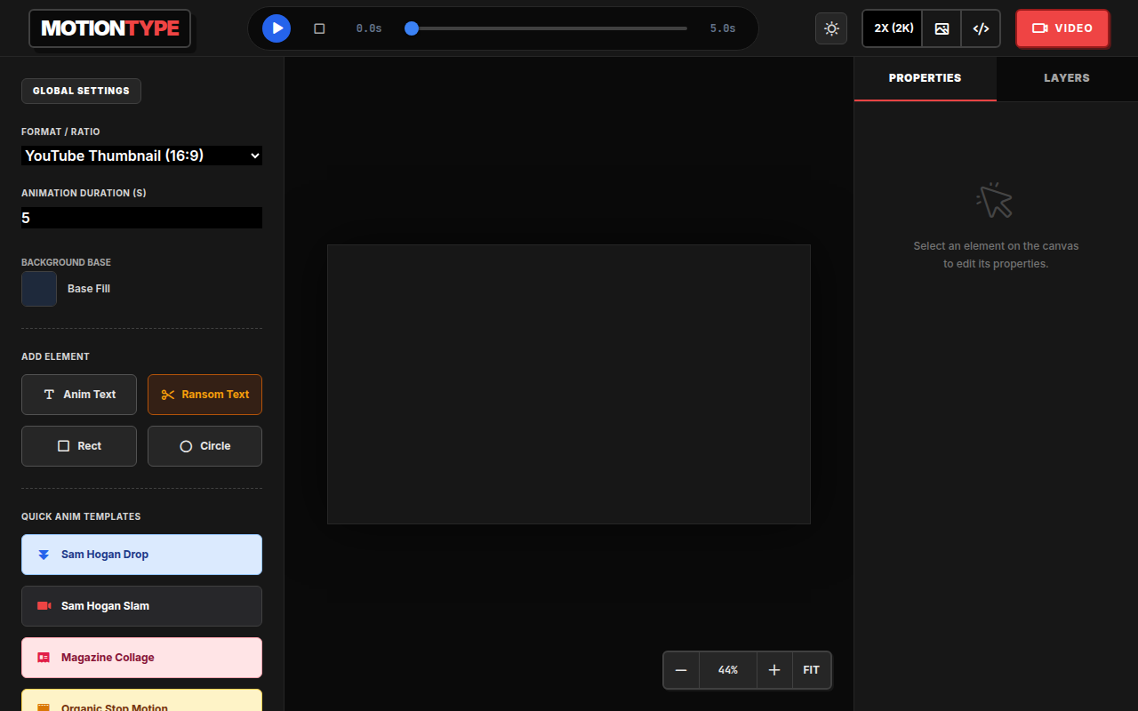Image resolution: width=1138 pixels, height=711 pixels.
Task: Stop the animation with the square icon
Action: pos(319,28)
